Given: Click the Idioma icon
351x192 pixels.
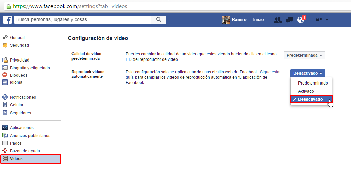Looking at the screenshot, I should pyautogui.click(x=5, y=82).
